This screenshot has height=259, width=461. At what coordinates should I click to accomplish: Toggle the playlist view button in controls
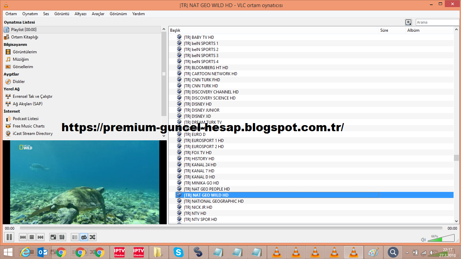[x=75, y=237]
